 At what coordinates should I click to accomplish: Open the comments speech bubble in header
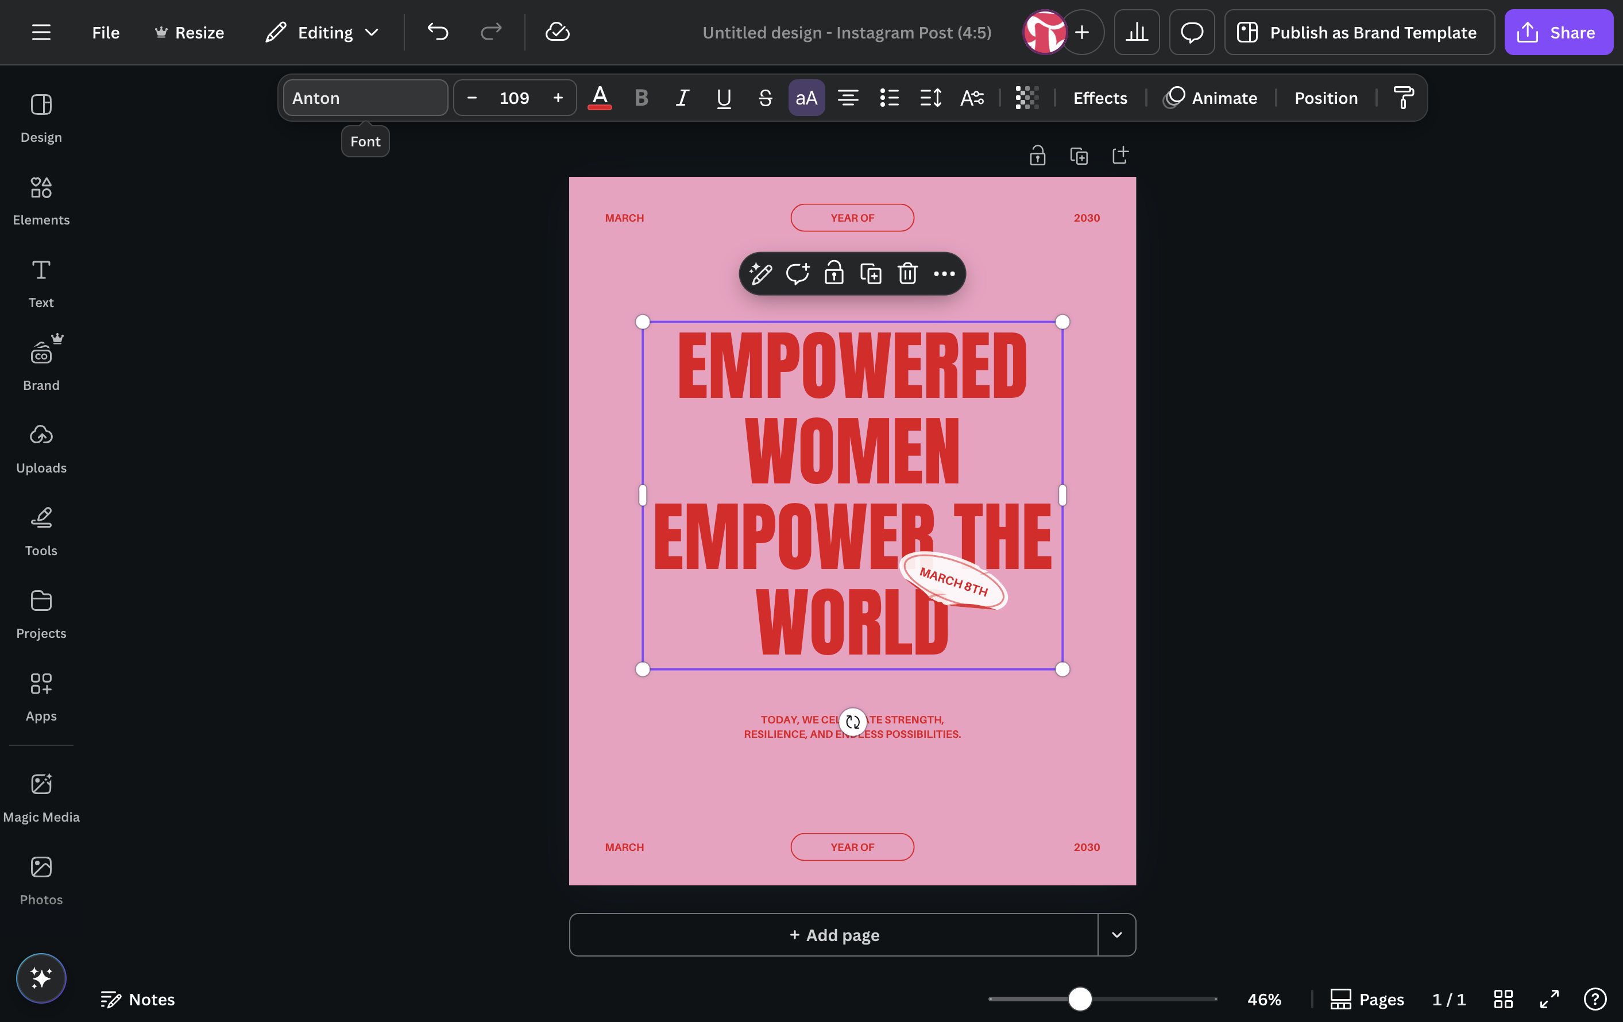pyautogui.click(x=1192, y=32)
